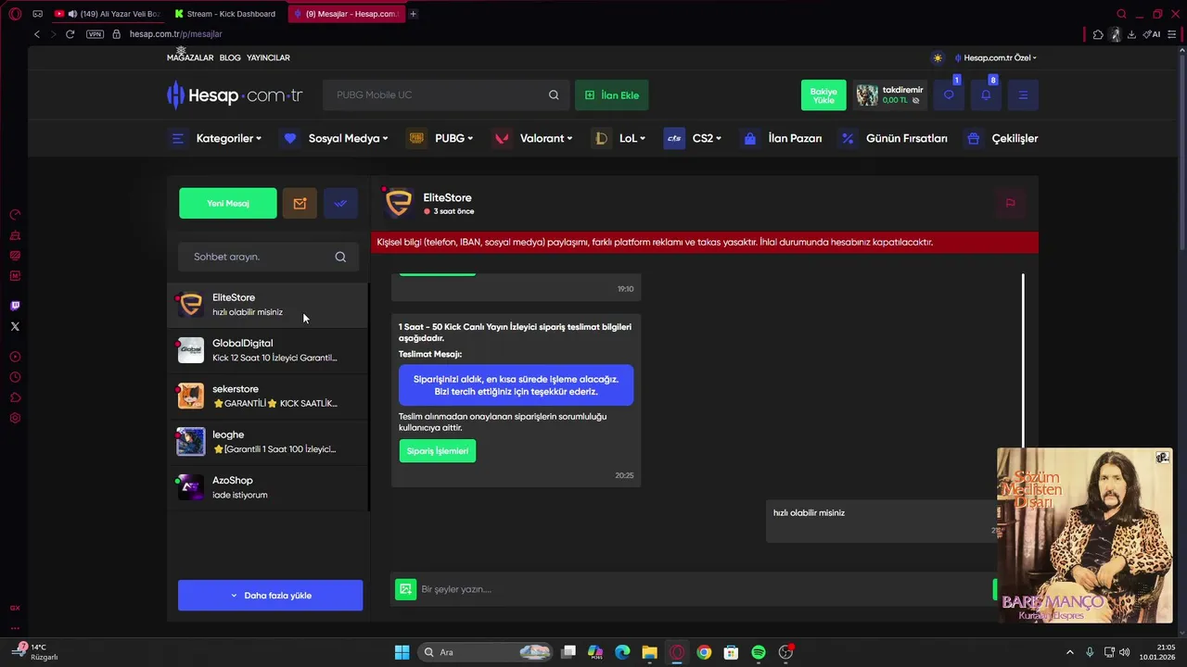Open the takdiremir profile box
The image size is (1187, 667).
pyautogui.click(x=891, y=94)
